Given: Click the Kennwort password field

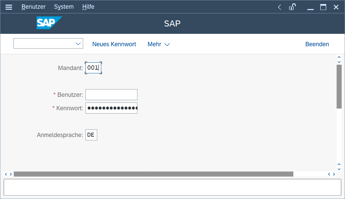Looking at the screenshot, I should tap(111, 108).
